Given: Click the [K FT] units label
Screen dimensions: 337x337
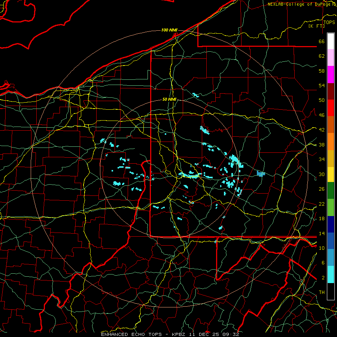Looking at the screenshot, I should (316, 26).
